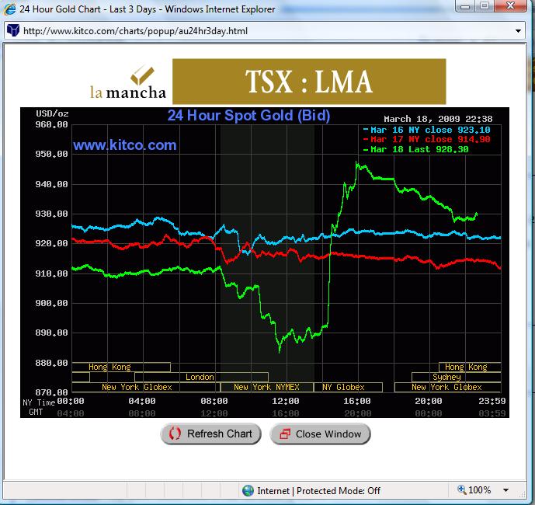Click Internet | Protected Mode: Off status text
Viewport: 535px width, 505px height.
click(x=318, y=491)
